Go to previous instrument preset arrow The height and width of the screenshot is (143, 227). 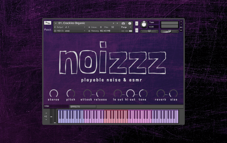(x=113, y=23)
